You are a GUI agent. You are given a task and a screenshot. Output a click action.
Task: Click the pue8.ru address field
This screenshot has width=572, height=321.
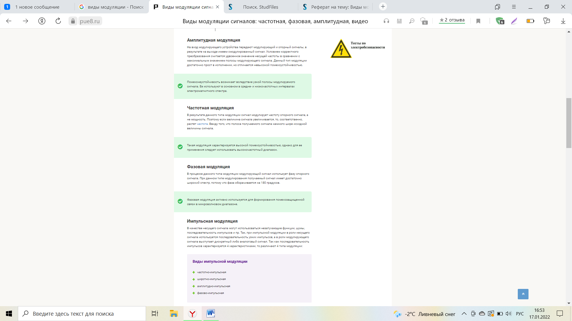90,21
